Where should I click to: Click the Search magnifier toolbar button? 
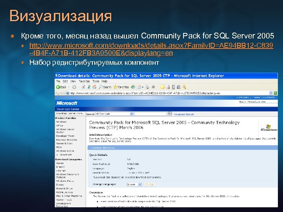[105, 87]
